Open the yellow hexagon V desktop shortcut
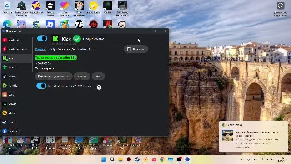This screenshot has width=291, height=164. coord(93,7)
